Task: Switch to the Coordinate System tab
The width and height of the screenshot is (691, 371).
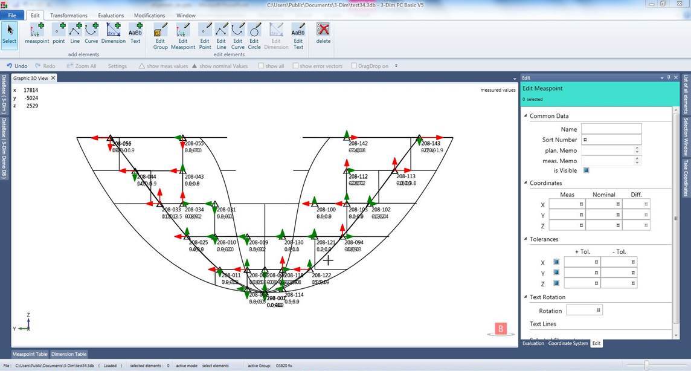Action: (568, 343)
